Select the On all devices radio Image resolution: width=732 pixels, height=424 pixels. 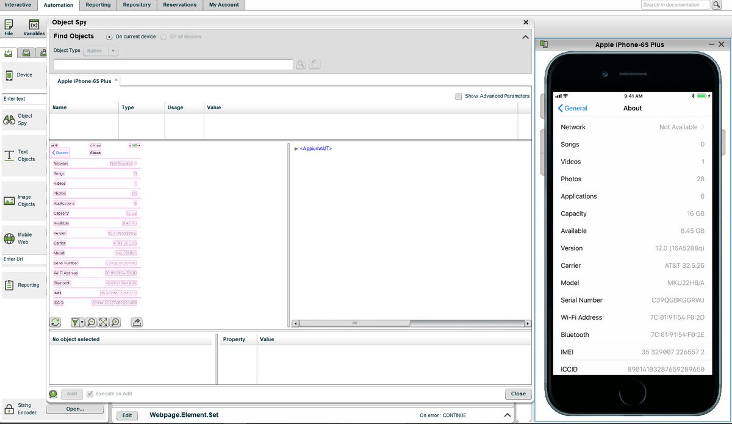[163, 37]
